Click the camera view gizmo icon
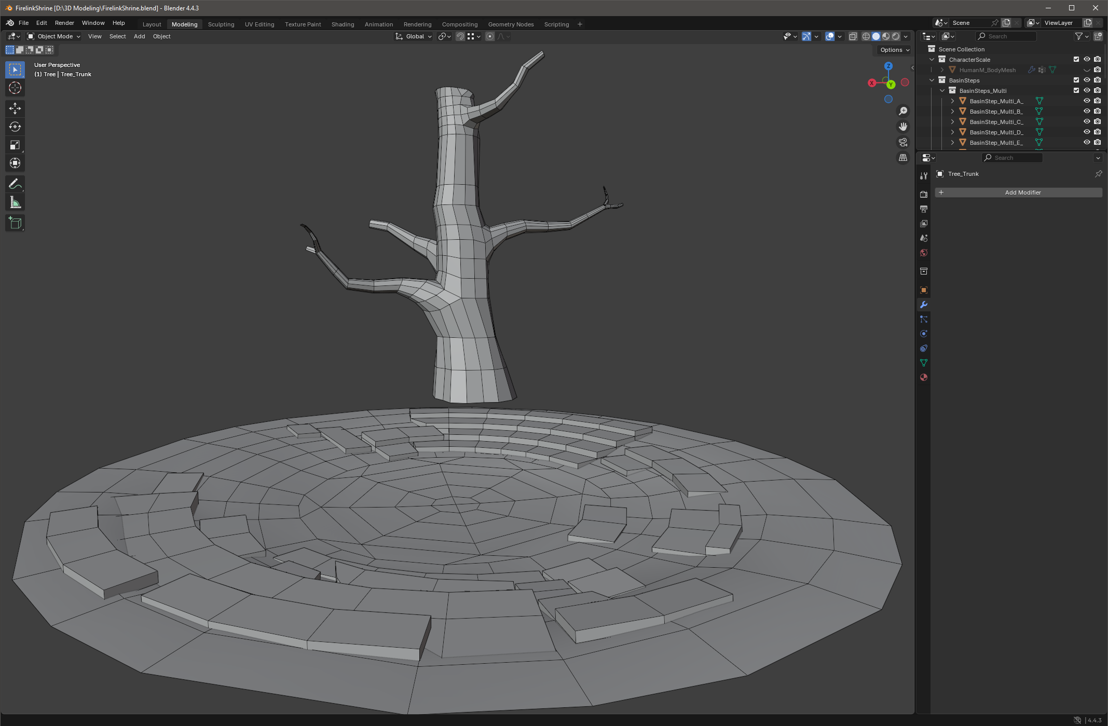 pyautogui.click(x=903, y=142)
